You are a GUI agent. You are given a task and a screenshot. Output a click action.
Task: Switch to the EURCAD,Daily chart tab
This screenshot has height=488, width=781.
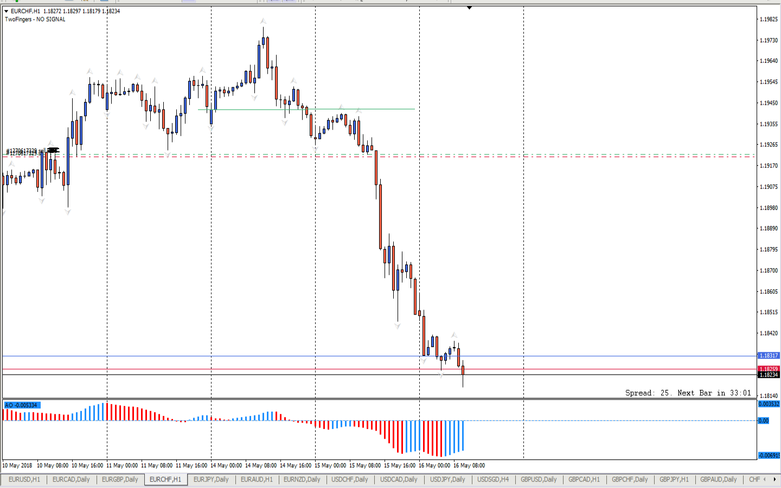click(71, 479)
